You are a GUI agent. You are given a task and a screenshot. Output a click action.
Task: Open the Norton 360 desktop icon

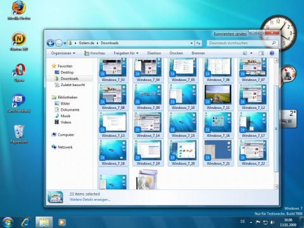[19, 41]
